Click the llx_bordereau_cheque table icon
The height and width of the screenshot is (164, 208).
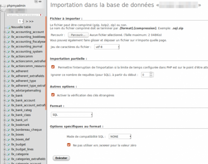(x=9, y=130)
